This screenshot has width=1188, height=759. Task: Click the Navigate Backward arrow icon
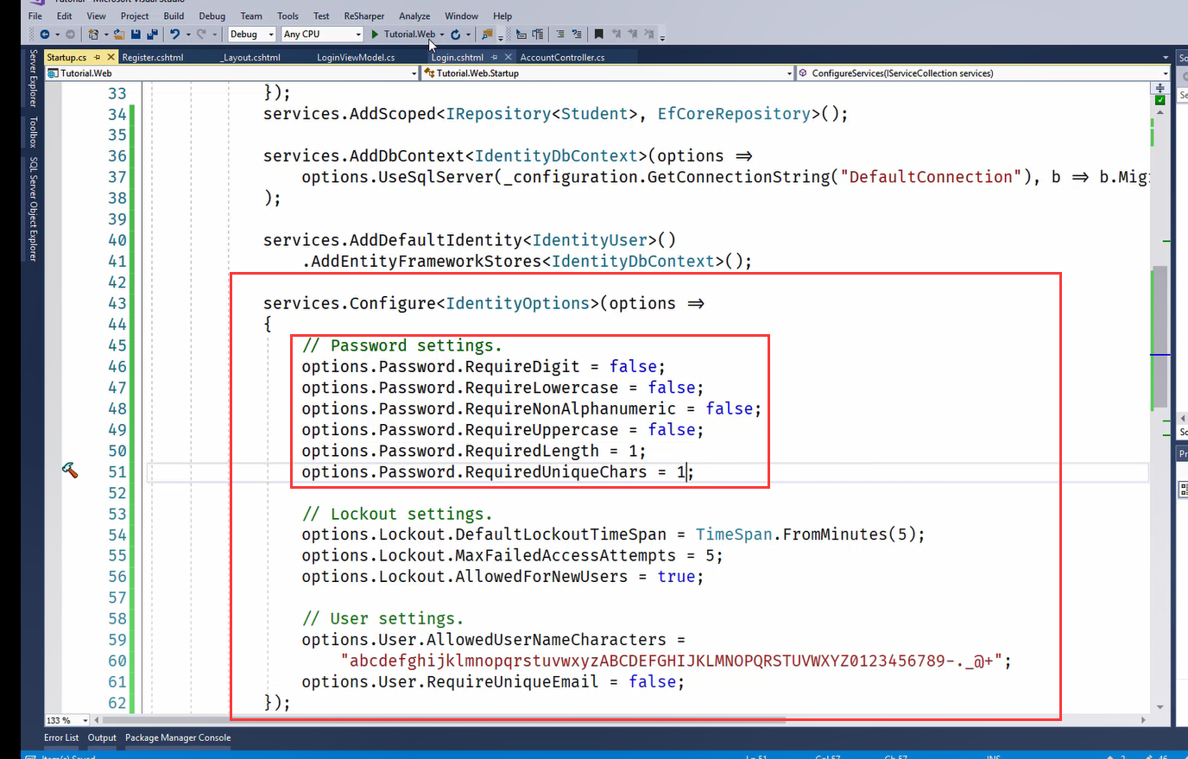coord(44,35)
